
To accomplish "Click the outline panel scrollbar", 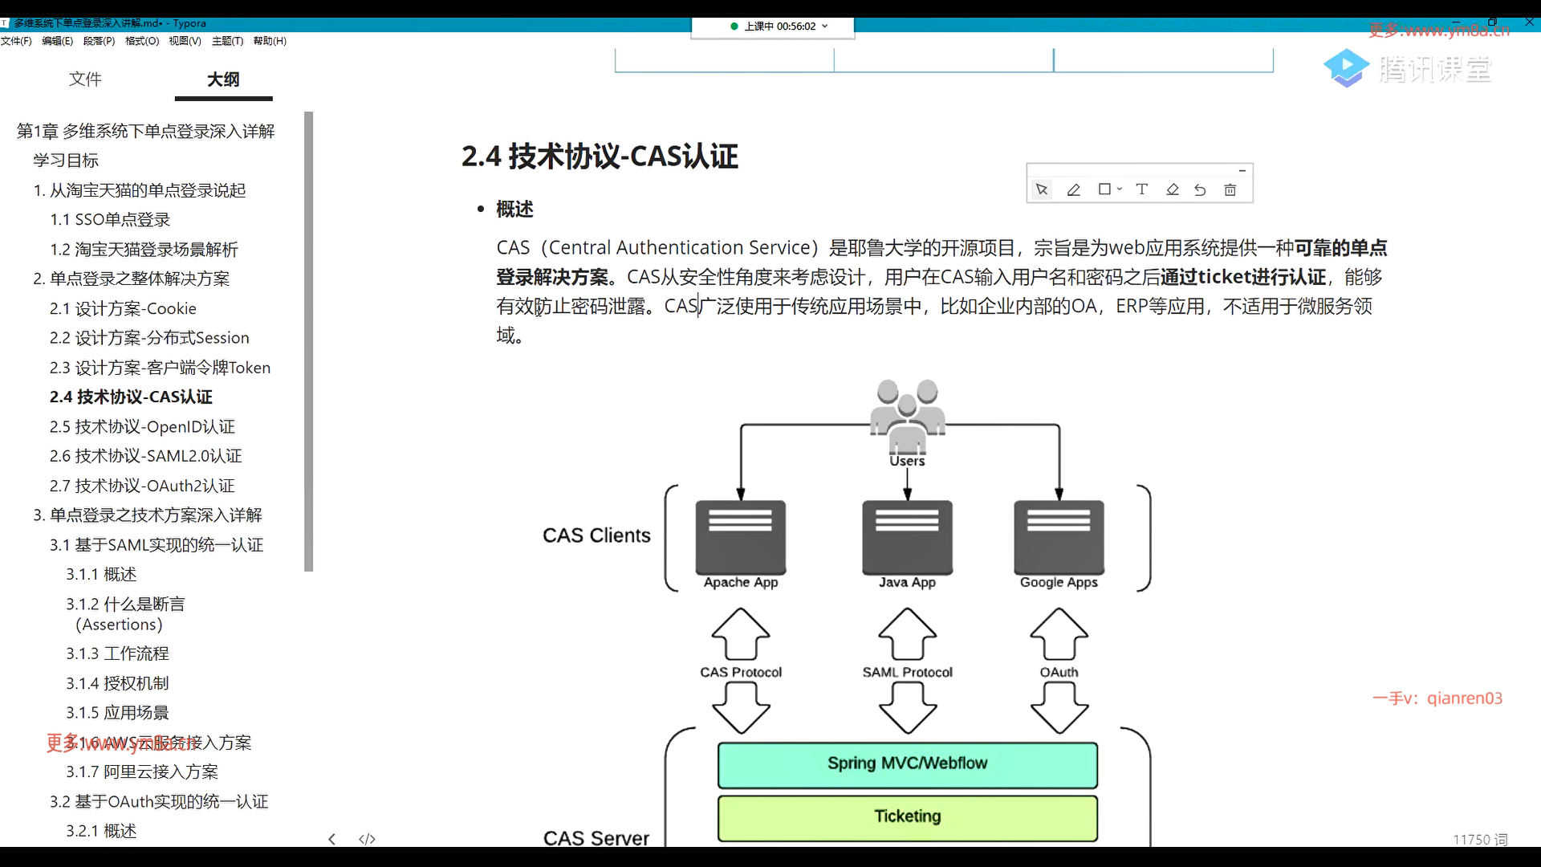I will [x=309, y=341].
